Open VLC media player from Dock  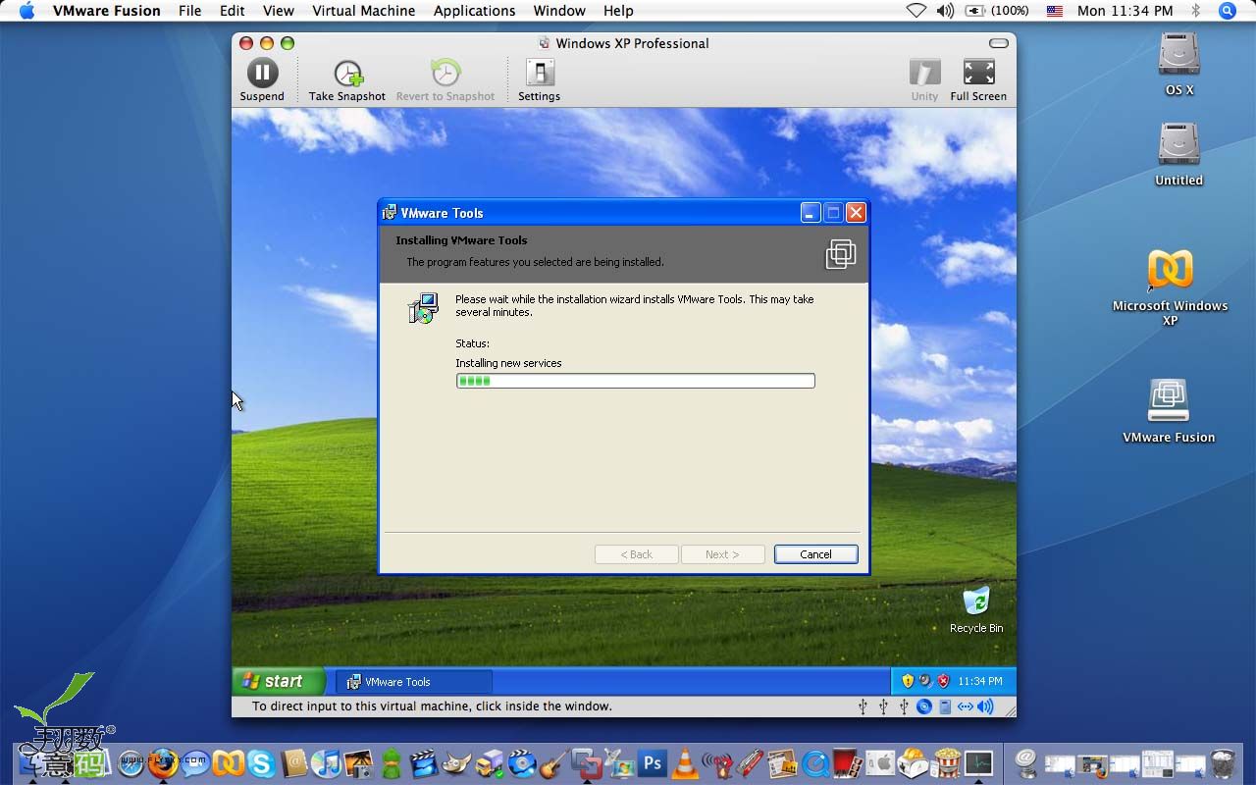pyautogui.click(x=685, y=762)
